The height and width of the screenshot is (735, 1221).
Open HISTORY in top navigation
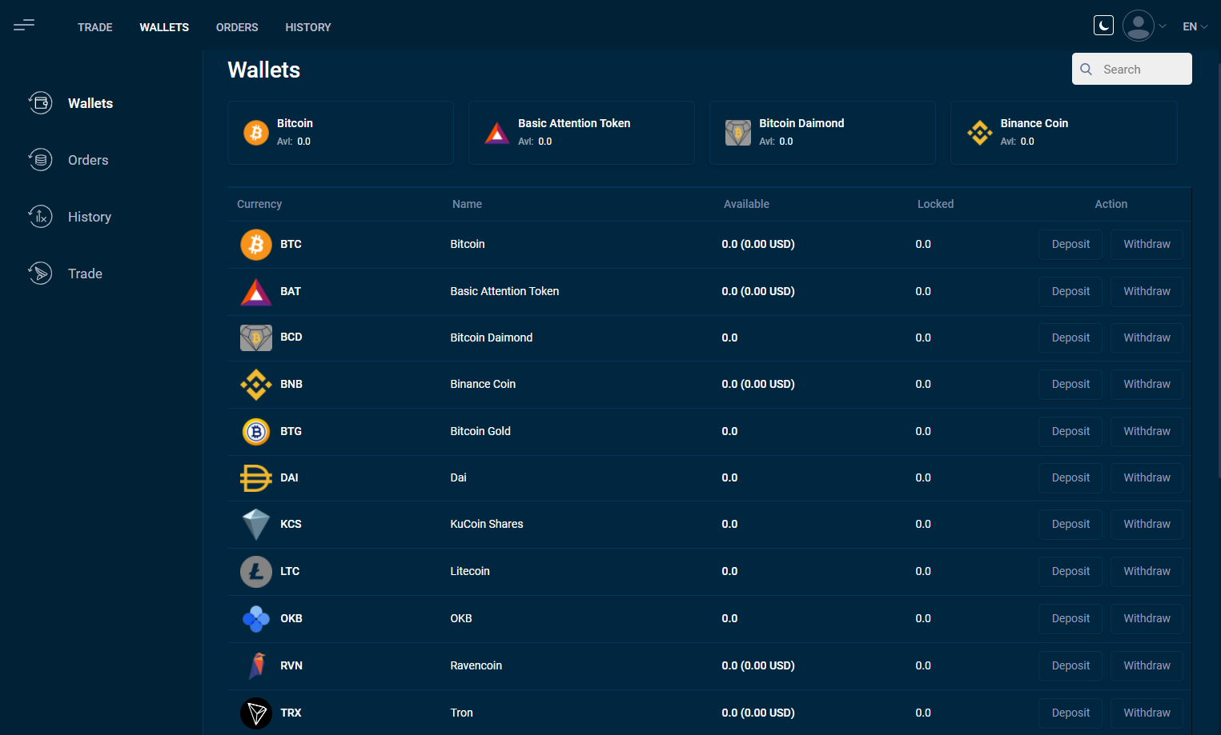[x=308, y=27]
